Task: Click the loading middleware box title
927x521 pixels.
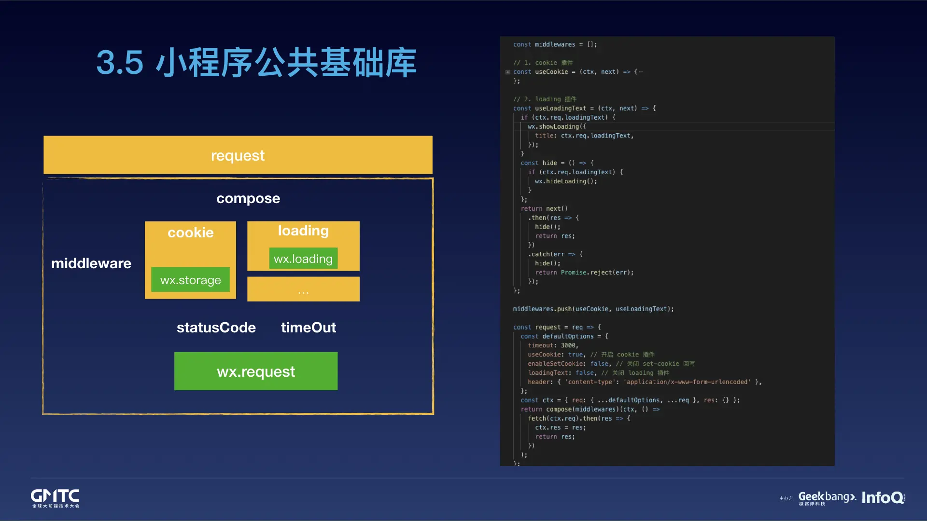Action: coord(303,231)
